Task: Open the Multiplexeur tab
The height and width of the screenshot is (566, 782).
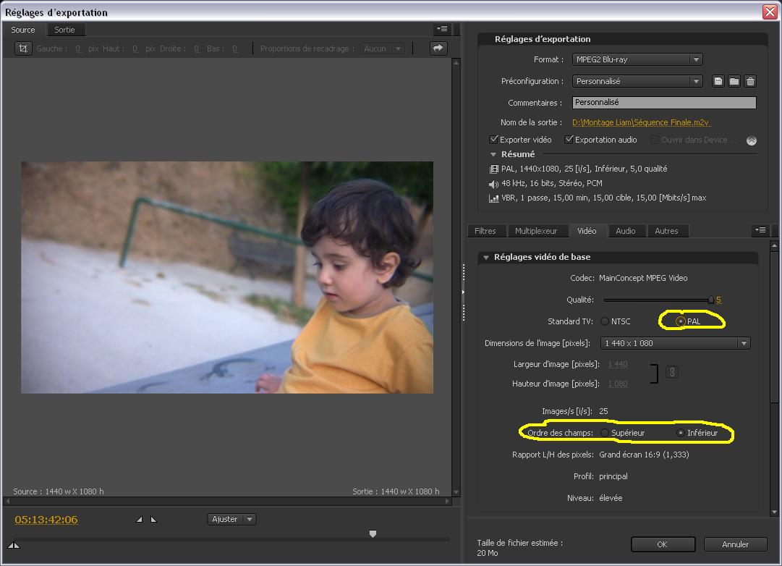Action: (x=535, y=231)
